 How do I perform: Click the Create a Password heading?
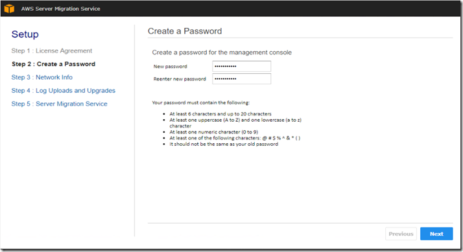click(x=185, y=31)
